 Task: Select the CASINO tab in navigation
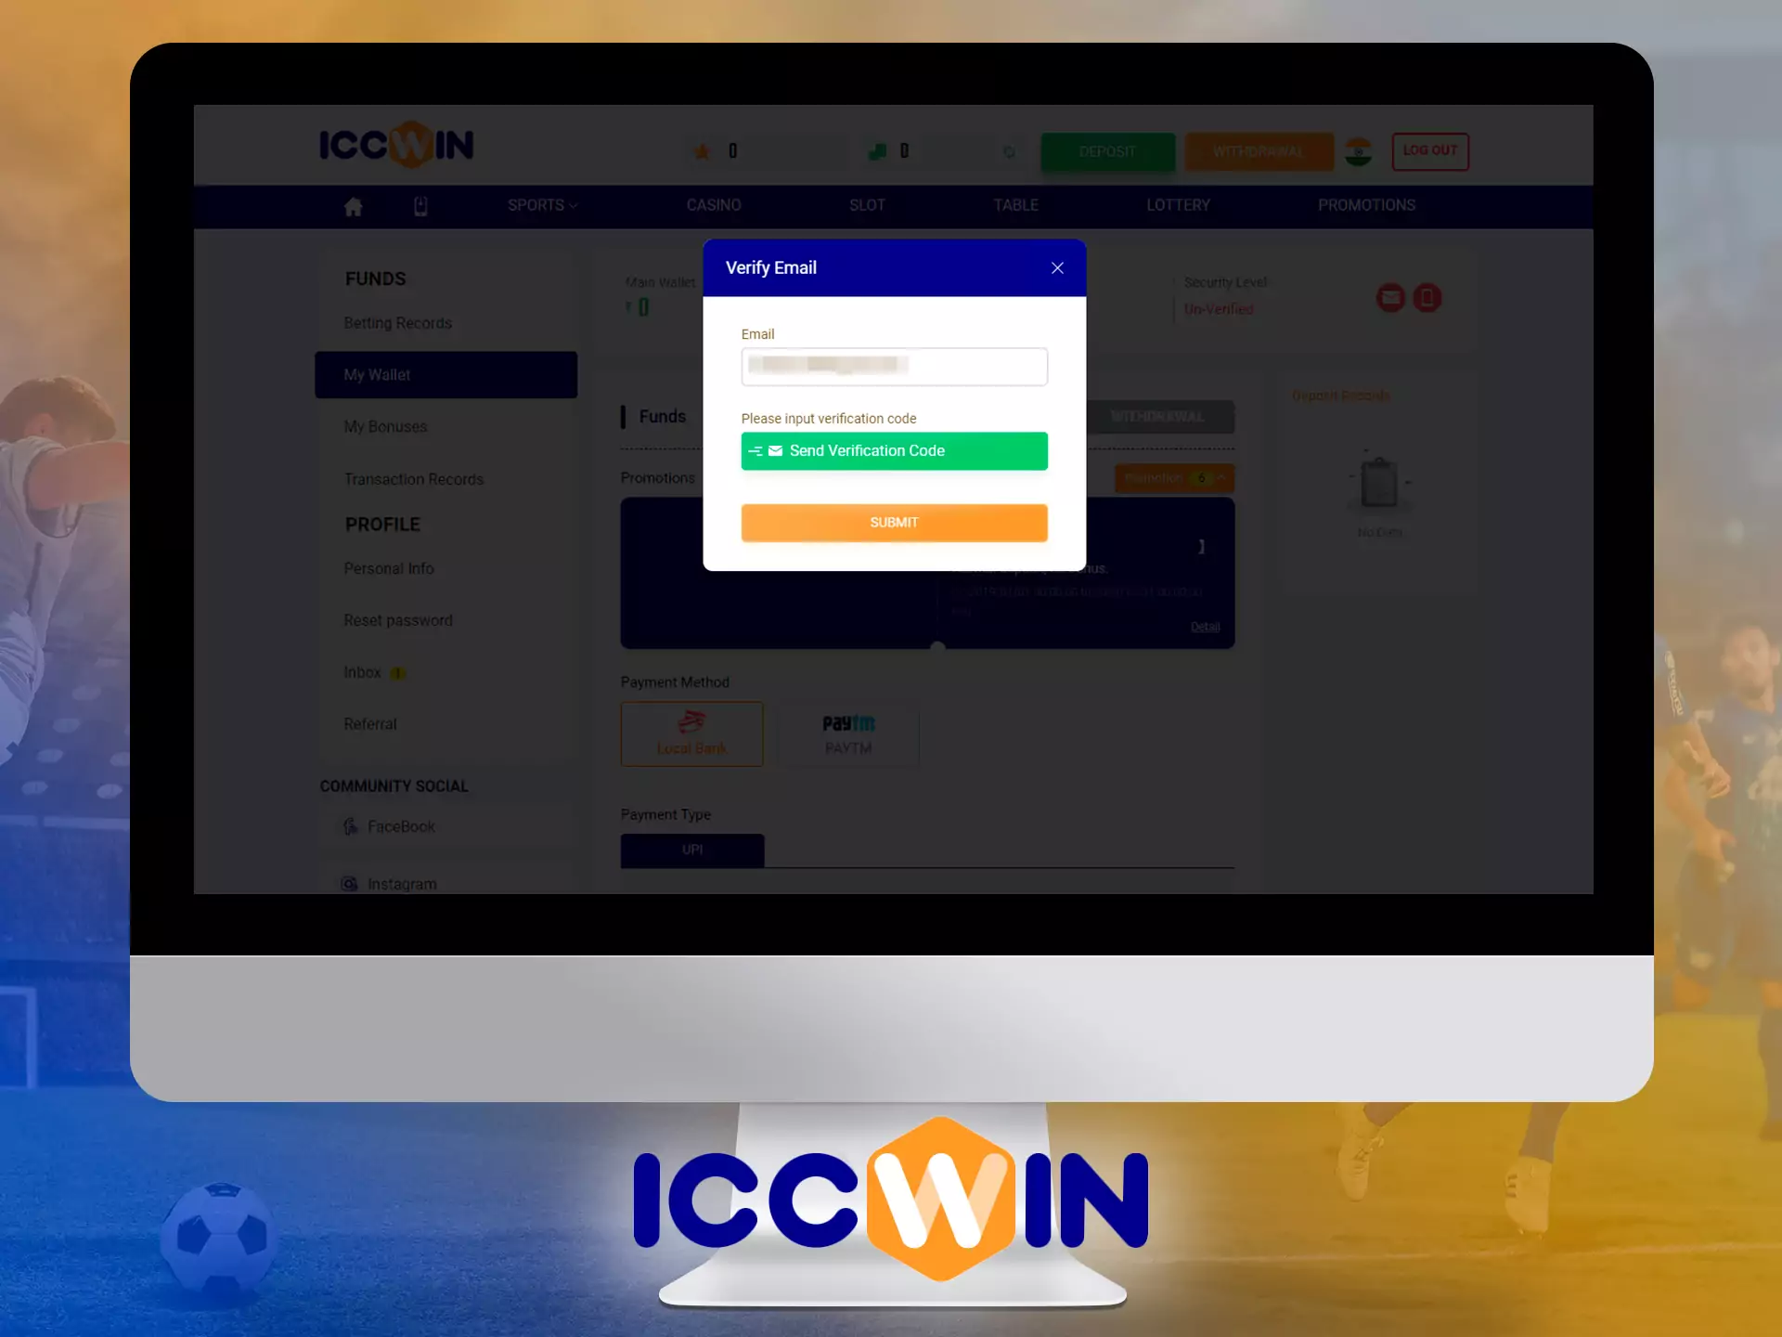(x=713, y=205)
